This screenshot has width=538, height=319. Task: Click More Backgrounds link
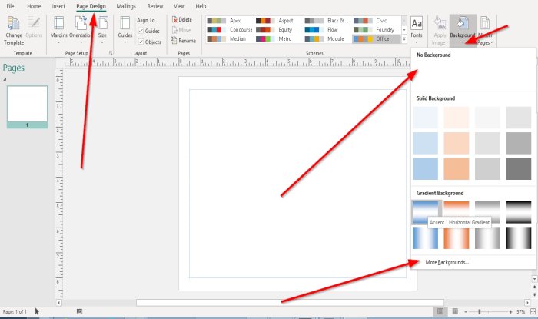click(447, 262)
